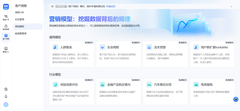
Task: Click the app logo at top left
Action: 6,6
